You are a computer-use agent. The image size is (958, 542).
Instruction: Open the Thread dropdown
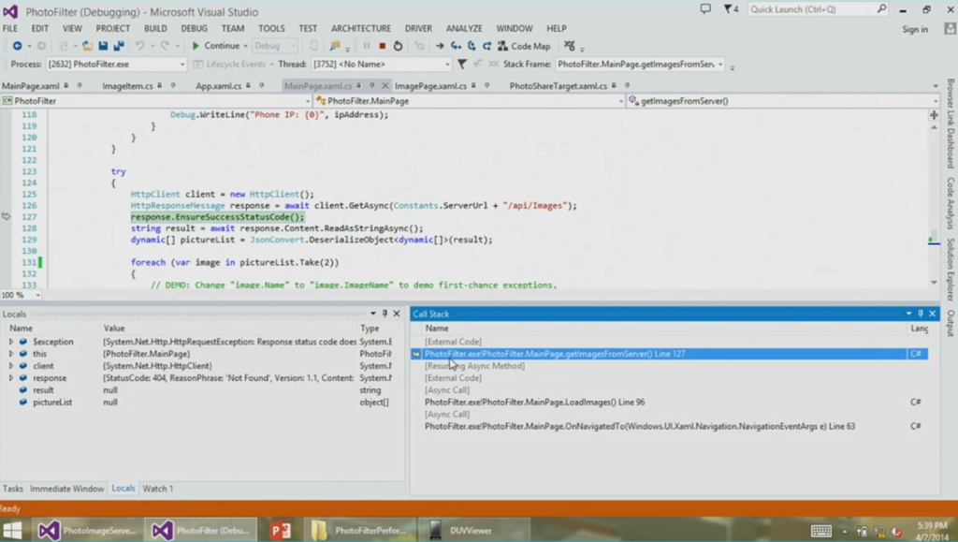click(x=447, y=65)
